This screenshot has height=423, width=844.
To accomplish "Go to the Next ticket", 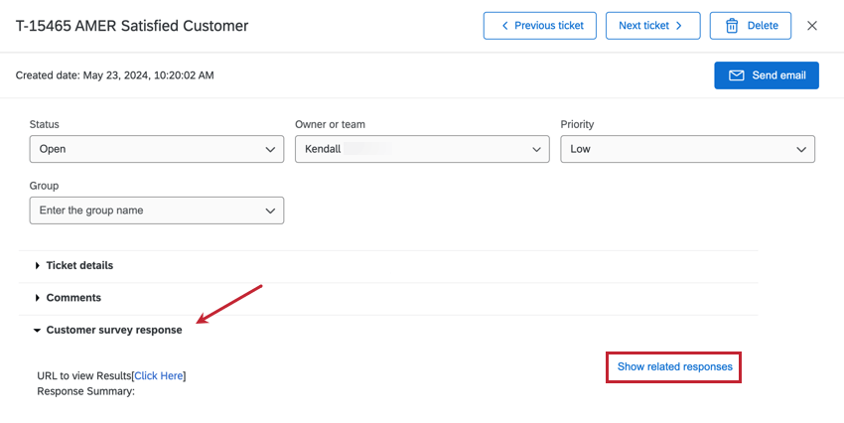I will click(652, 26).
